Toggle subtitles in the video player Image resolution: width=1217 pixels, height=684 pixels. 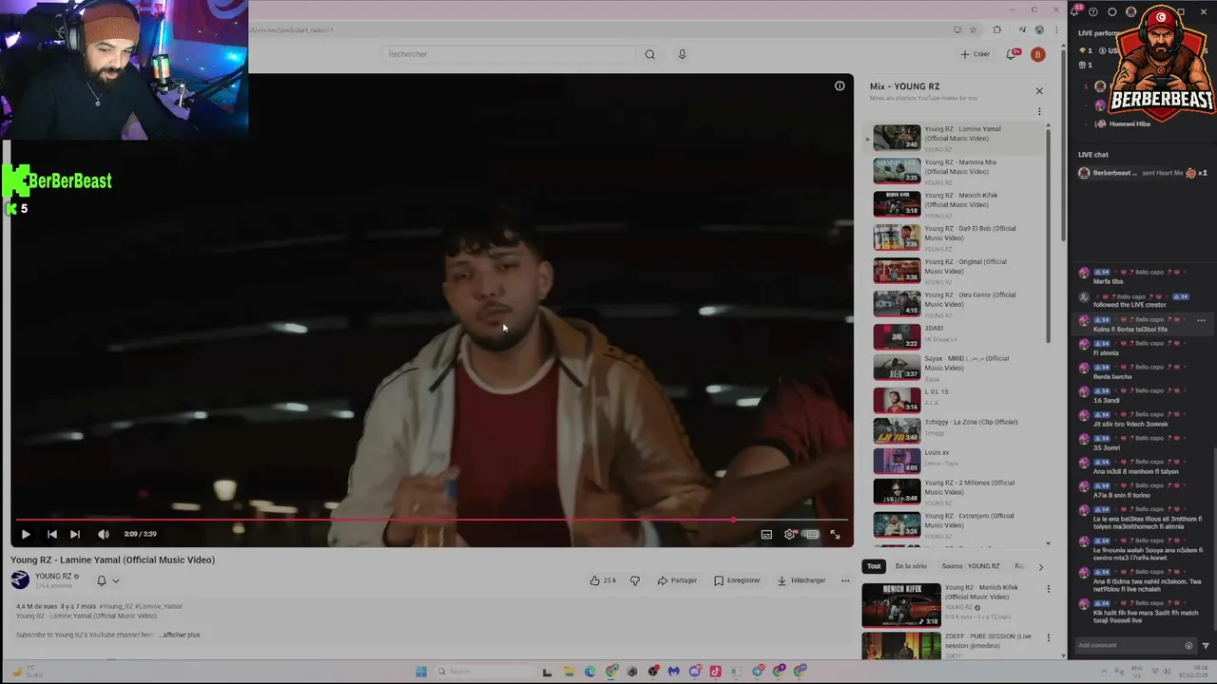(x=766, y=534)
